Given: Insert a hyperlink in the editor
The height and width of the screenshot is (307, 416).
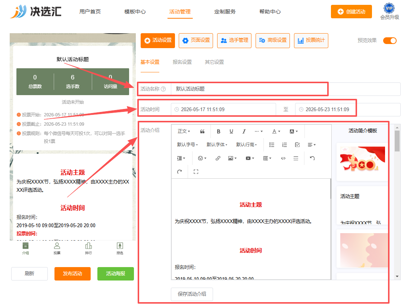Looking at the screenshot, I should pyautogui.click(x=218, y=158).
